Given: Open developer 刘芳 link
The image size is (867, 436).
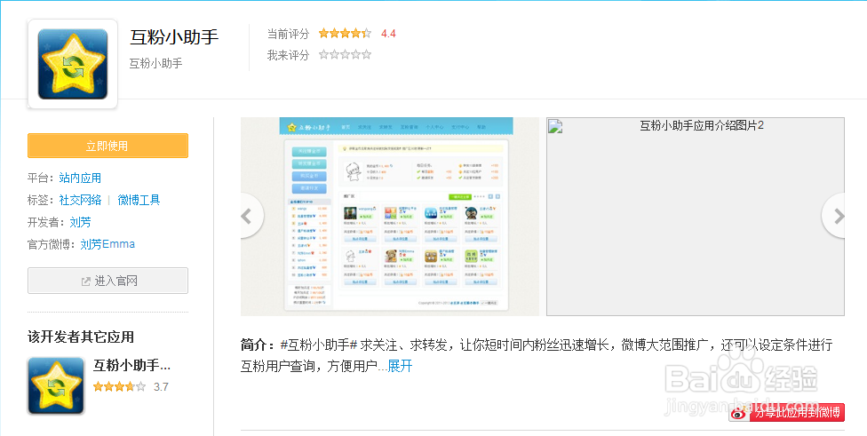Looking at the screenshot, I should point(80,222).
